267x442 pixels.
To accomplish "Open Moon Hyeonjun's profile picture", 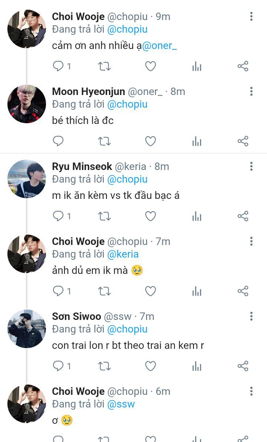I will pos(27,104).
